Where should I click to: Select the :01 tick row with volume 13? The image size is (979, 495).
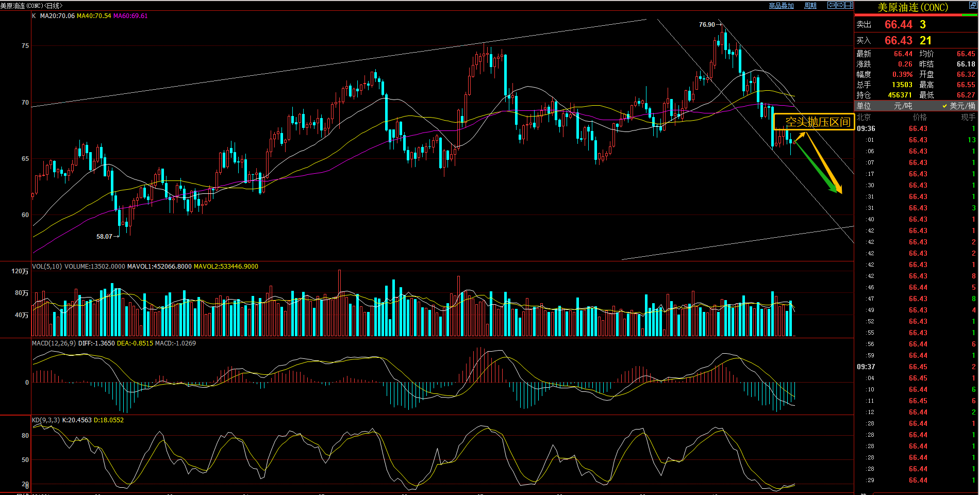click(x=916, y=140)
